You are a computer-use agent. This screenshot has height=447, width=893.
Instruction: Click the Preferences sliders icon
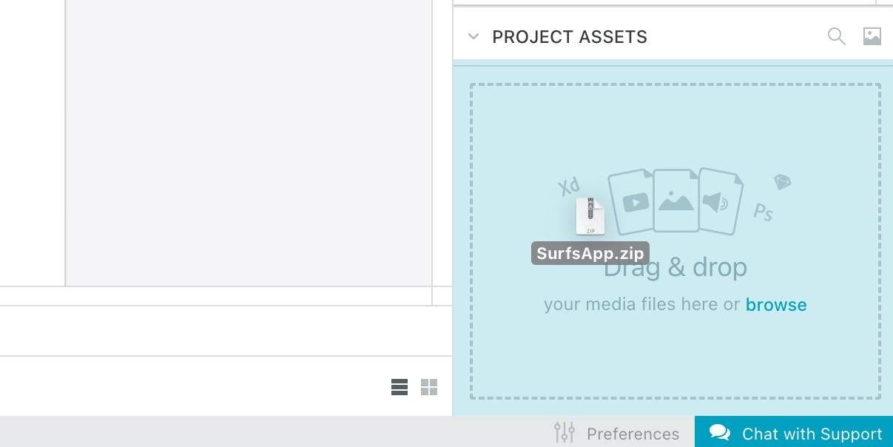[x=565, y=432]
